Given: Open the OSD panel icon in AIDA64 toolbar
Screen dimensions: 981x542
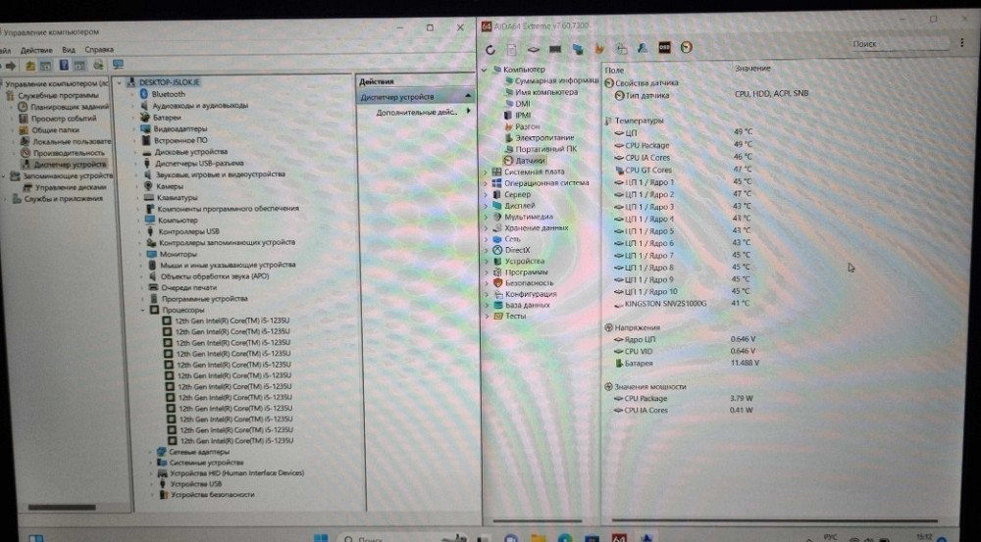Looking at the screenshot, I should (x=664, y=46).
